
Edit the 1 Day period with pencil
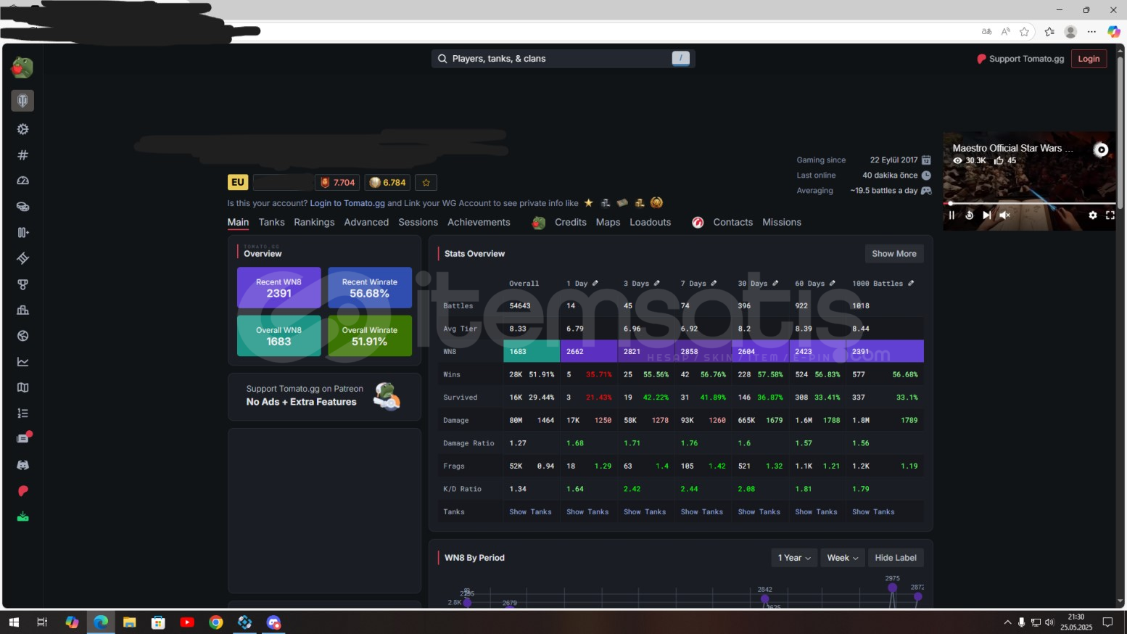point(595,283)
